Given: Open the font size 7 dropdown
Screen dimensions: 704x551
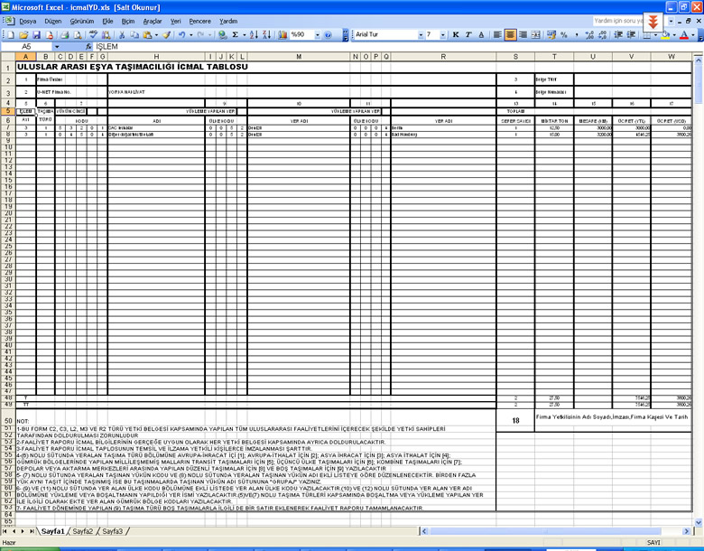Looking at the screenshot, I should click(442, 34).
